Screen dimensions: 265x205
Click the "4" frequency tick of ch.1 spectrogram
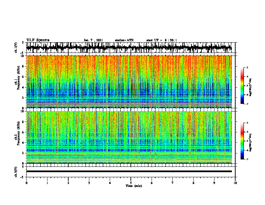click(x=23, y=87)
